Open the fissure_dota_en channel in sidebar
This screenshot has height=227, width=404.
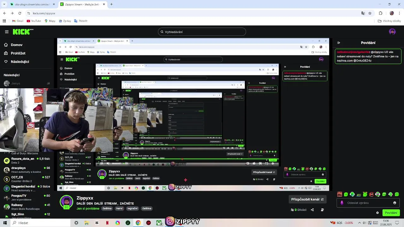pyautogui.click(x=27, y=160)
